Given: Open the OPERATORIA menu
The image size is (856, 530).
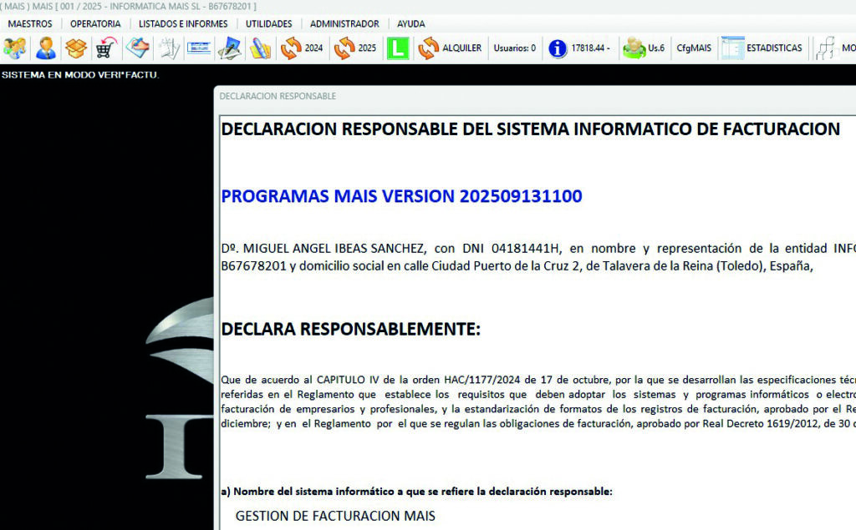Looking at the screenshot, I should 95,24.
